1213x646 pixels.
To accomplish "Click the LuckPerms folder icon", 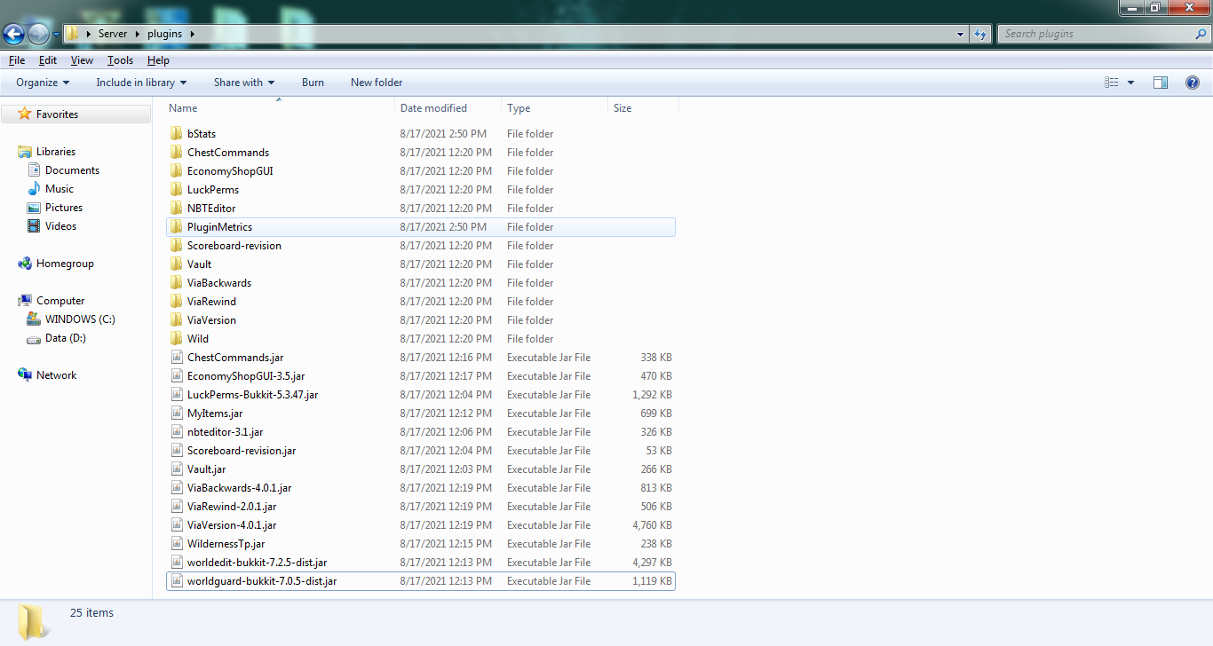I will (177, 190).
